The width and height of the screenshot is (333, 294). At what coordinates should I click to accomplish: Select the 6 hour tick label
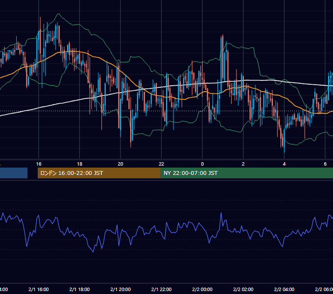(x=325, y=164)
